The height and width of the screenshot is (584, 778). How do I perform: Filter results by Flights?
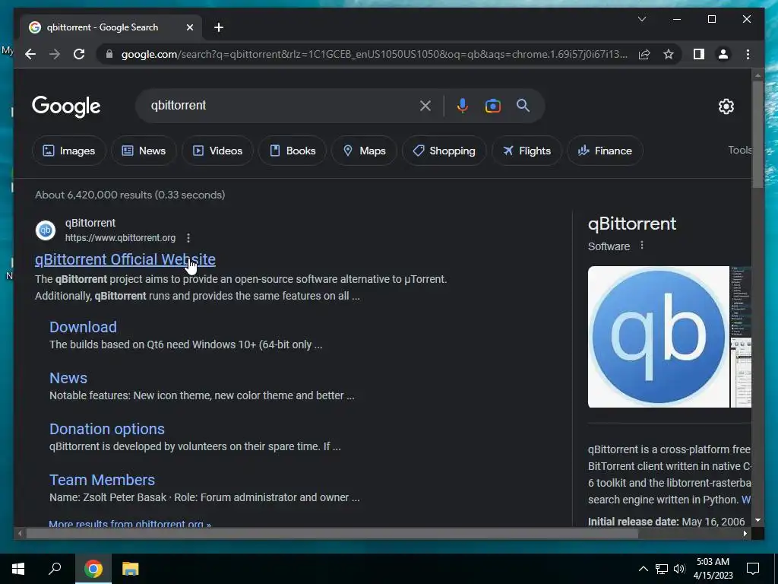coord(527,151)
